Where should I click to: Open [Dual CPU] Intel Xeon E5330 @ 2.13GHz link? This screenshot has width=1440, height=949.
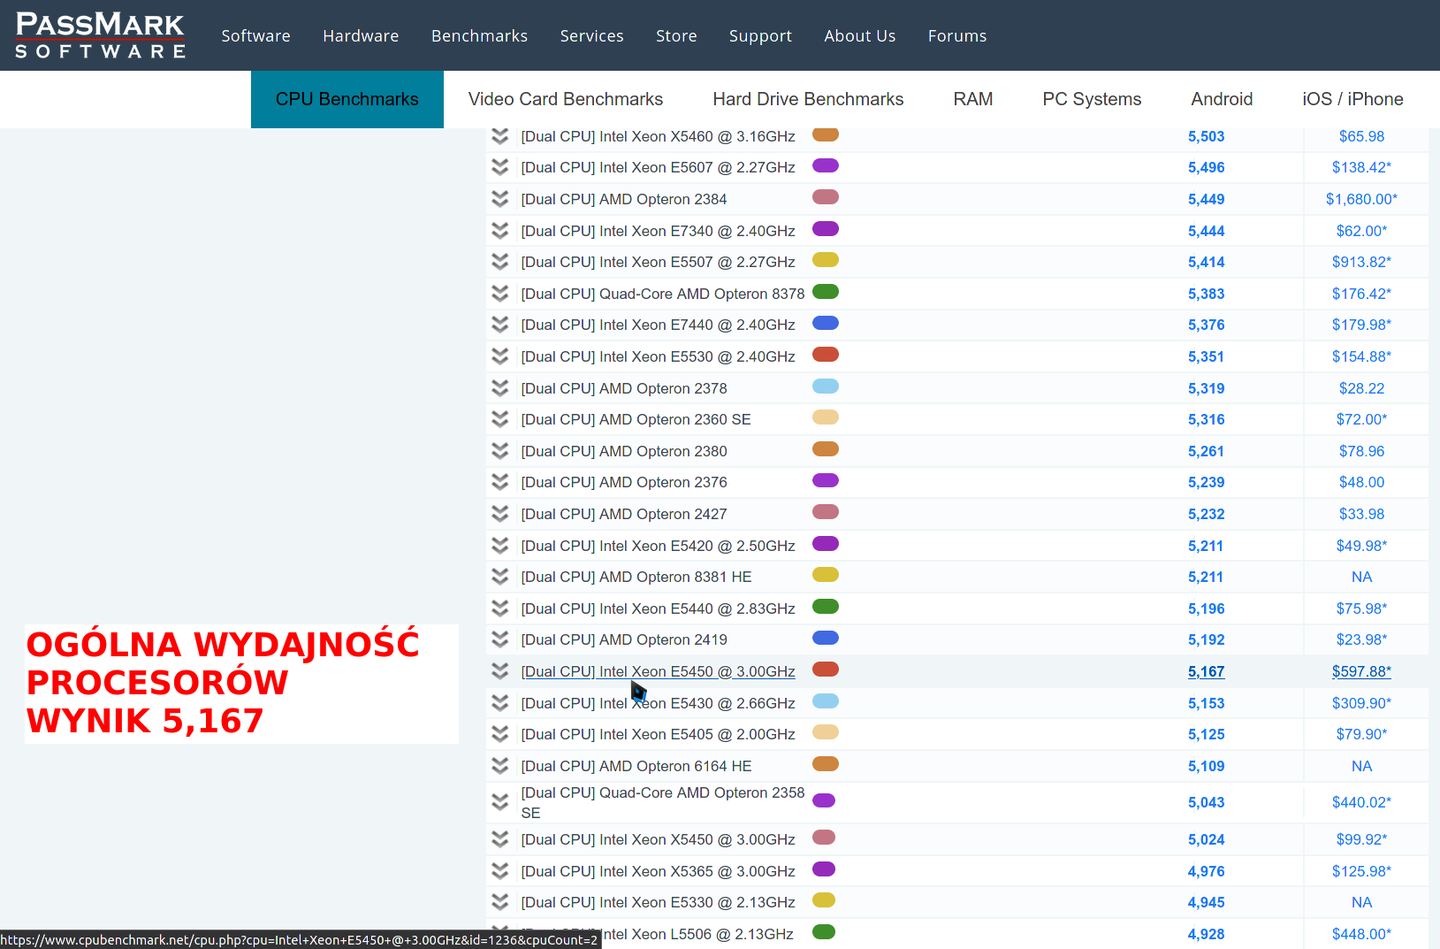click(x=658, y=902)
